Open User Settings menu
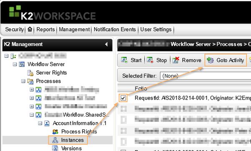 pos(156,29)
